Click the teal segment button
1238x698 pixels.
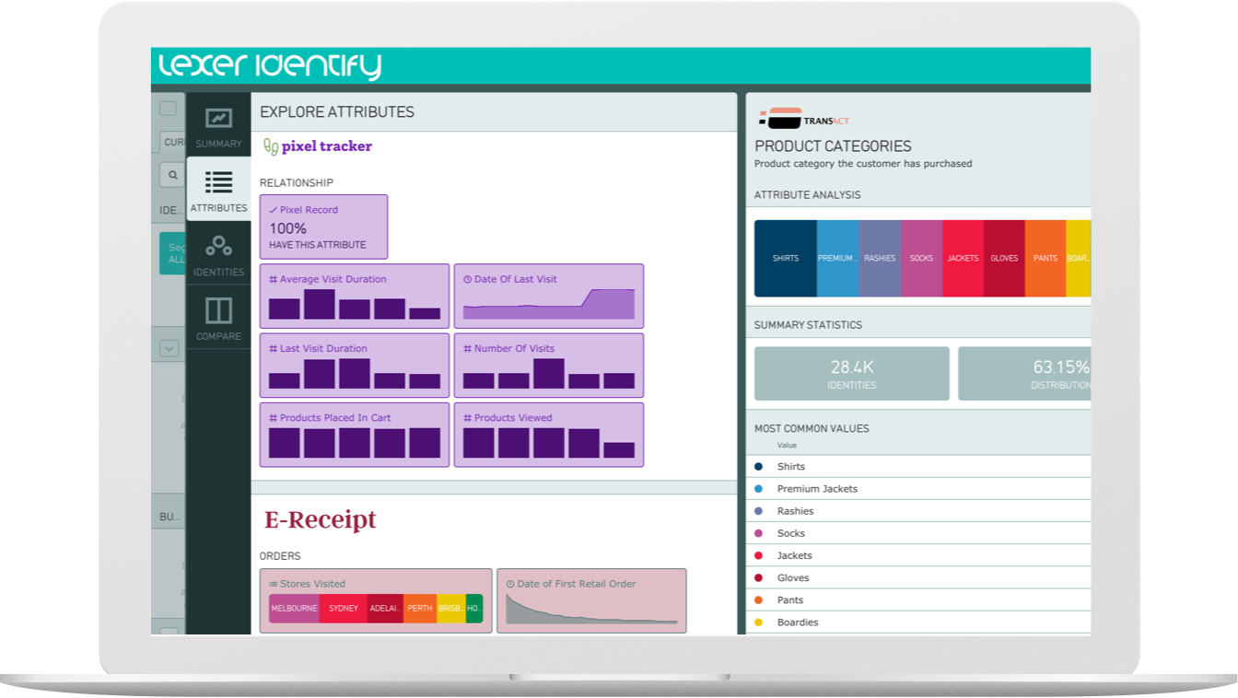[172, 253]
